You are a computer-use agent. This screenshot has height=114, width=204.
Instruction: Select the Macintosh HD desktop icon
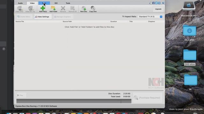[189, 9]
